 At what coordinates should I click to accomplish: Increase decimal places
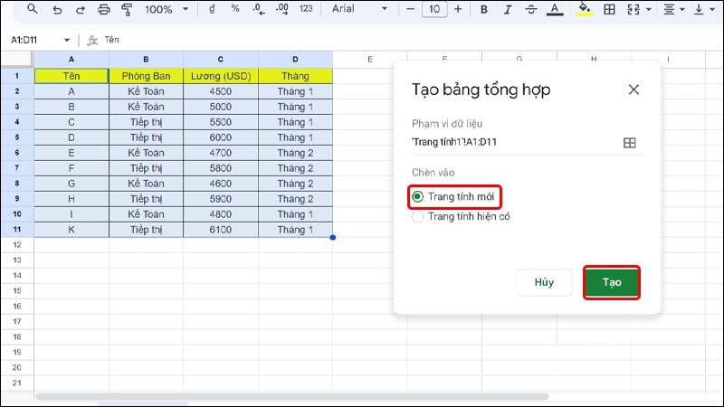282,9
